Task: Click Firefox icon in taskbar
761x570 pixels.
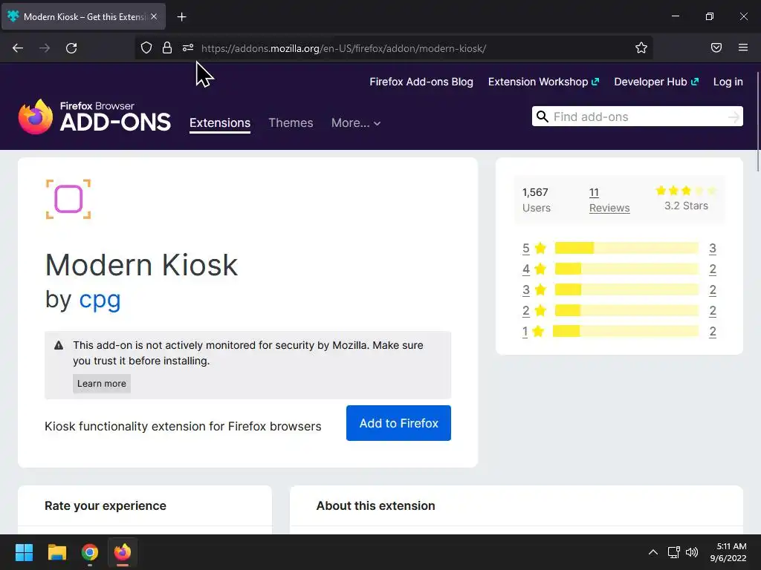Action: pyautogui.click(x=123, y=552)
